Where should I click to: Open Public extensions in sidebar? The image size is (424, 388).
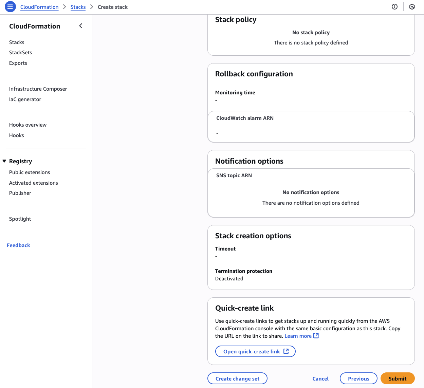point(30,172)
